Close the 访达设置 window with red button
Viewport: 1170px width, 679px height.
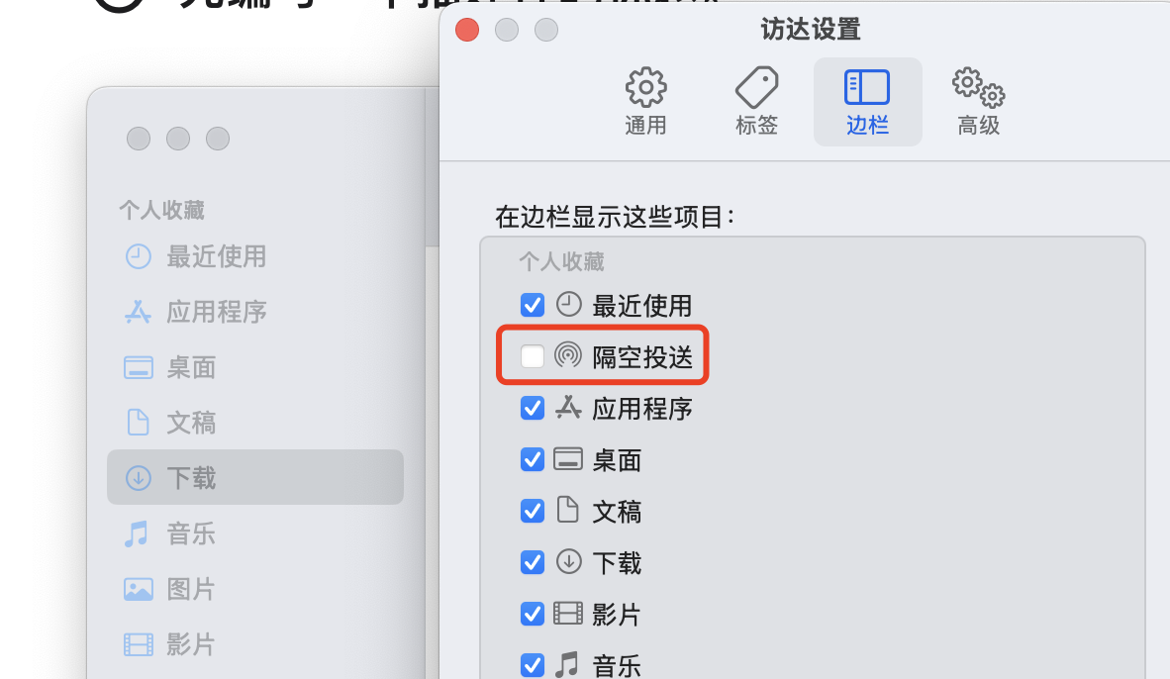tap(467, 30)
